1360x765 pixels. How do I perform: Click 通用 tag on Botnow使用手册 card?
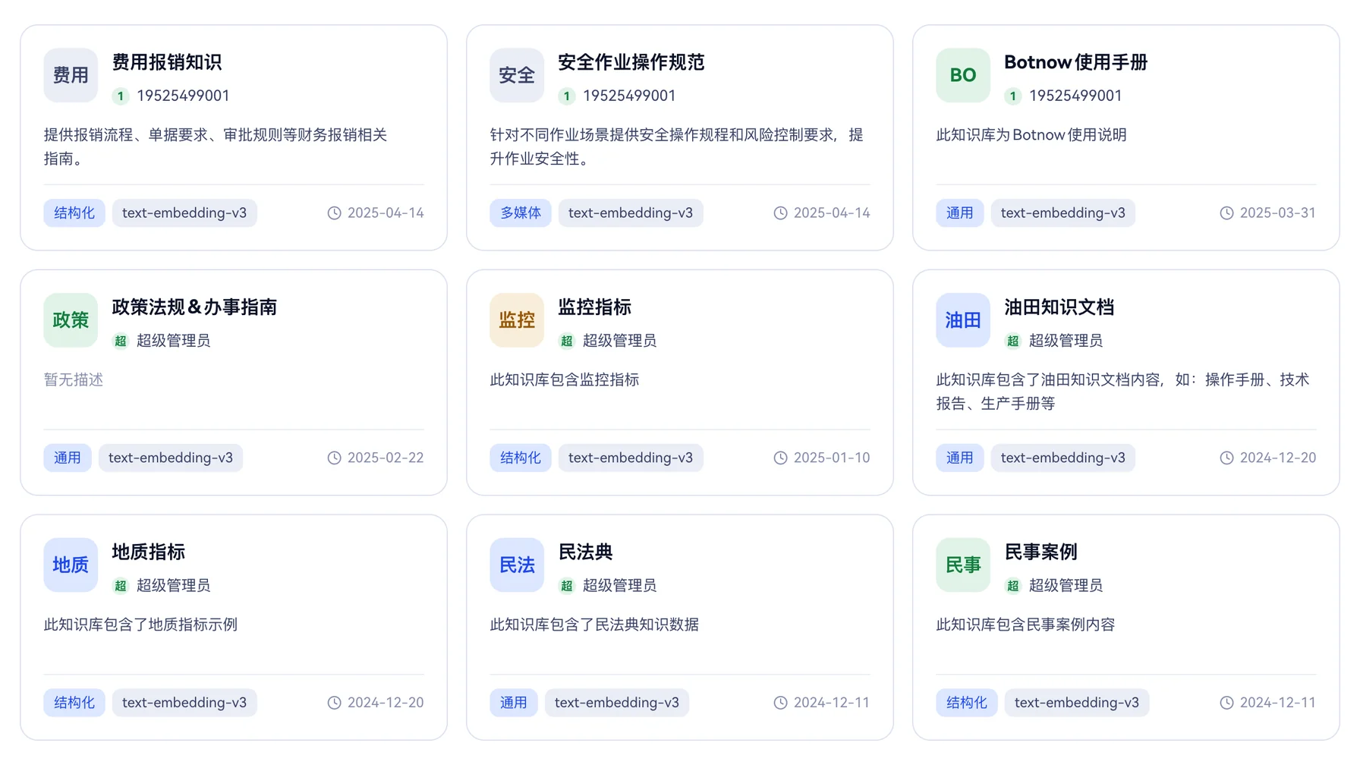tap(960, 213)
